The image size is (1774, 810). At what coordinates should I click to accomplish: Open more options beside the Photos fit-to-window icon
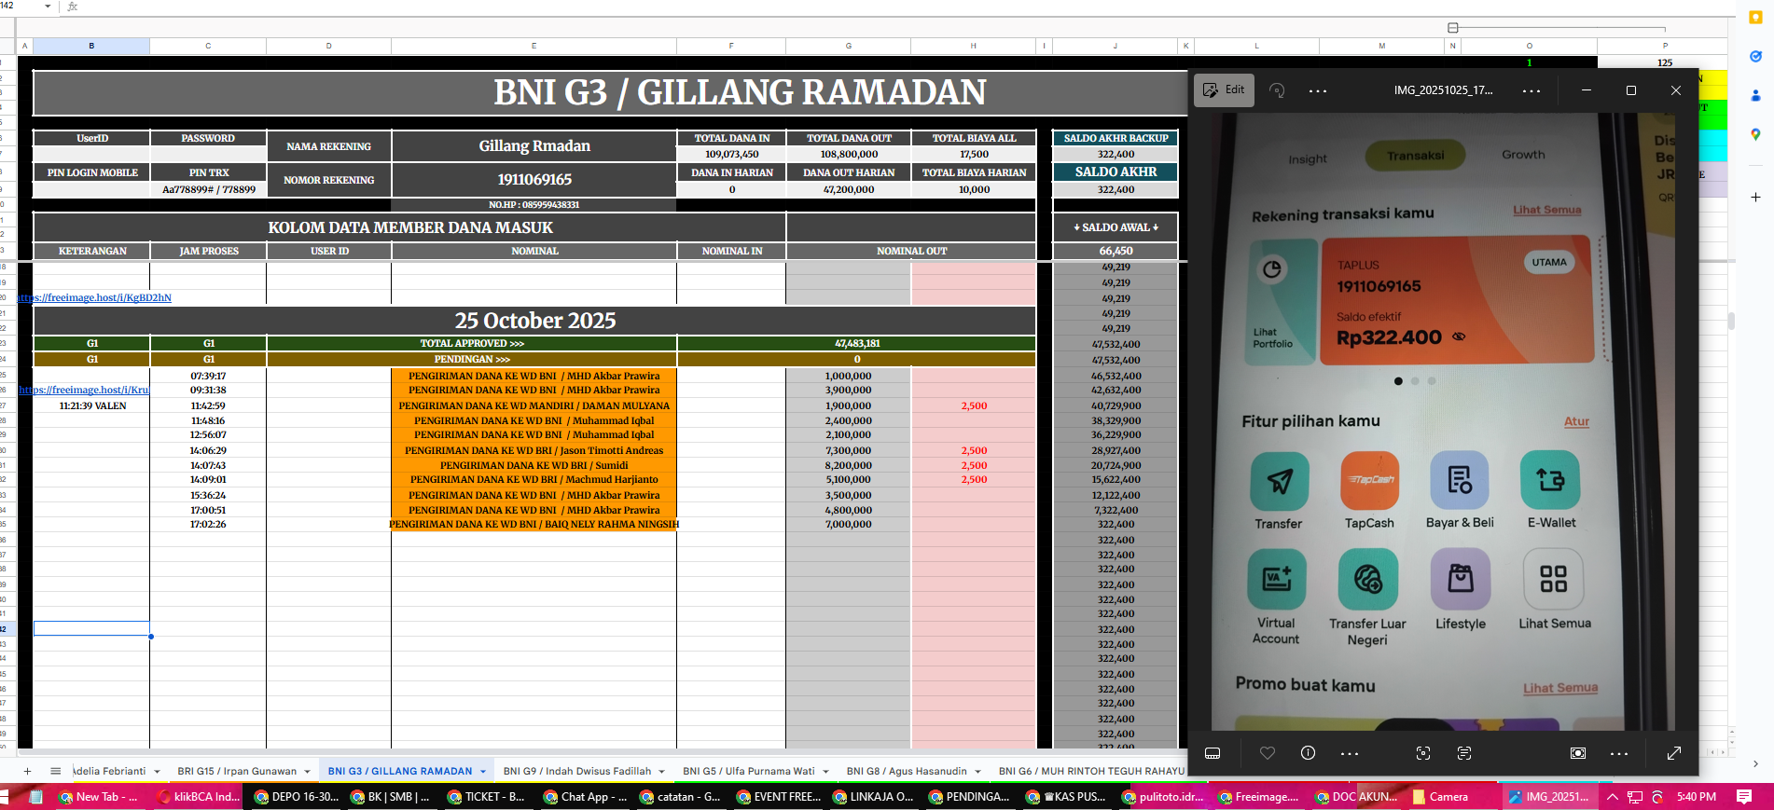tap(1619, 753)
